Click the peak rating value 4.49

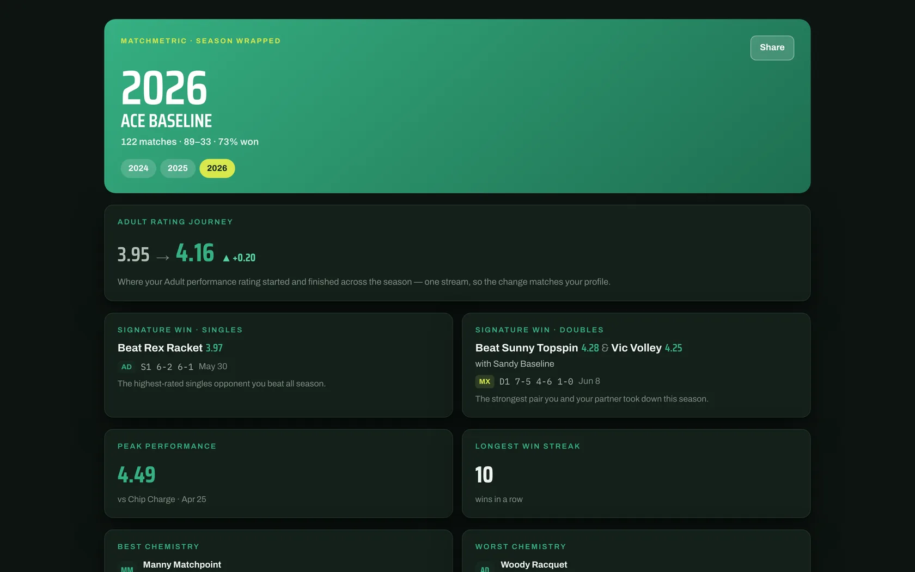pyautogui.click(x=137, y=475)
